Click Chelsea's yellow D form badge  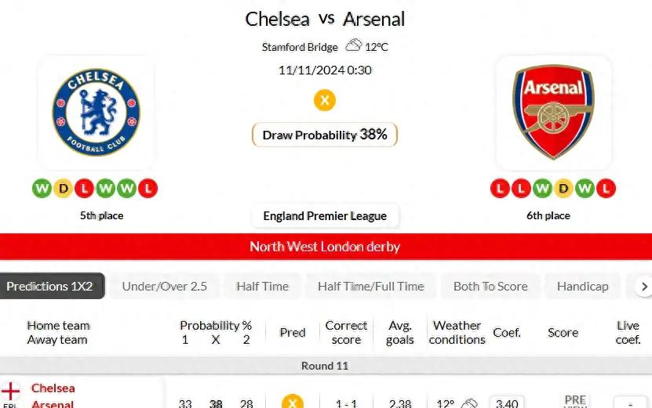pos(64,189)
